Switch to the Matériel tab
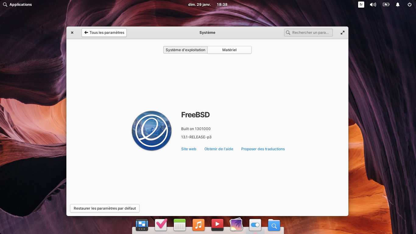 (229, 50)
